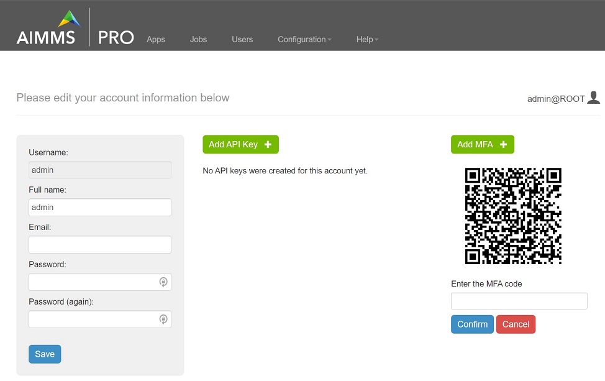The image size is (605, 381).
Task: Focus the Enter the MFA code field
Action: coord(519,301)
